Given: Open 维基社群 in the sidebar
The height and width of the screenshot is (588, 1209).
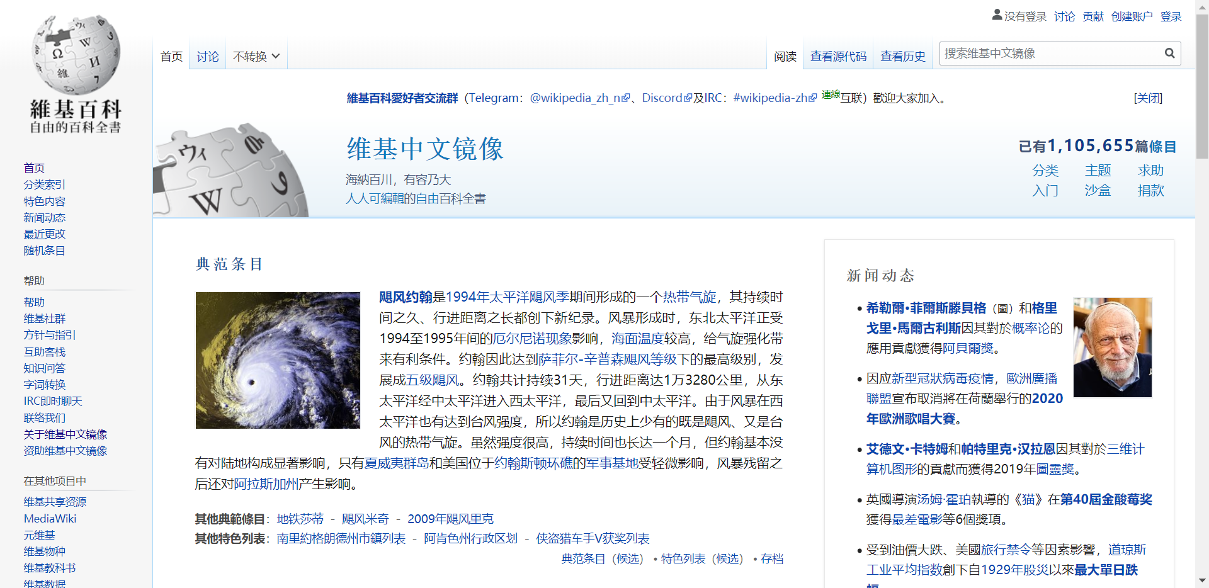Looking at the screenshot, I should (44, 319).
